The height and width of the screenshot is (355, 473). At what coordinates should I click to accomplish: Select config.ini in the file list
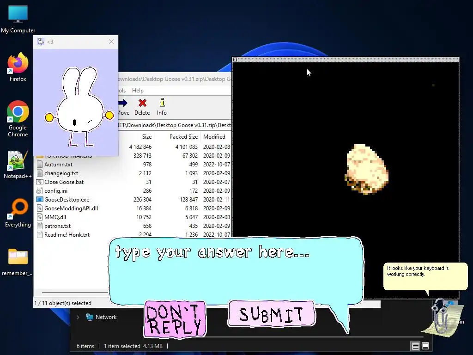56,191
